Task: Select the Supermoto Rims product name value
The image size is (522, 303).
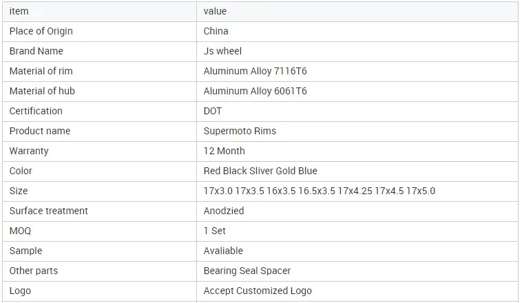Action: point(240,132)
